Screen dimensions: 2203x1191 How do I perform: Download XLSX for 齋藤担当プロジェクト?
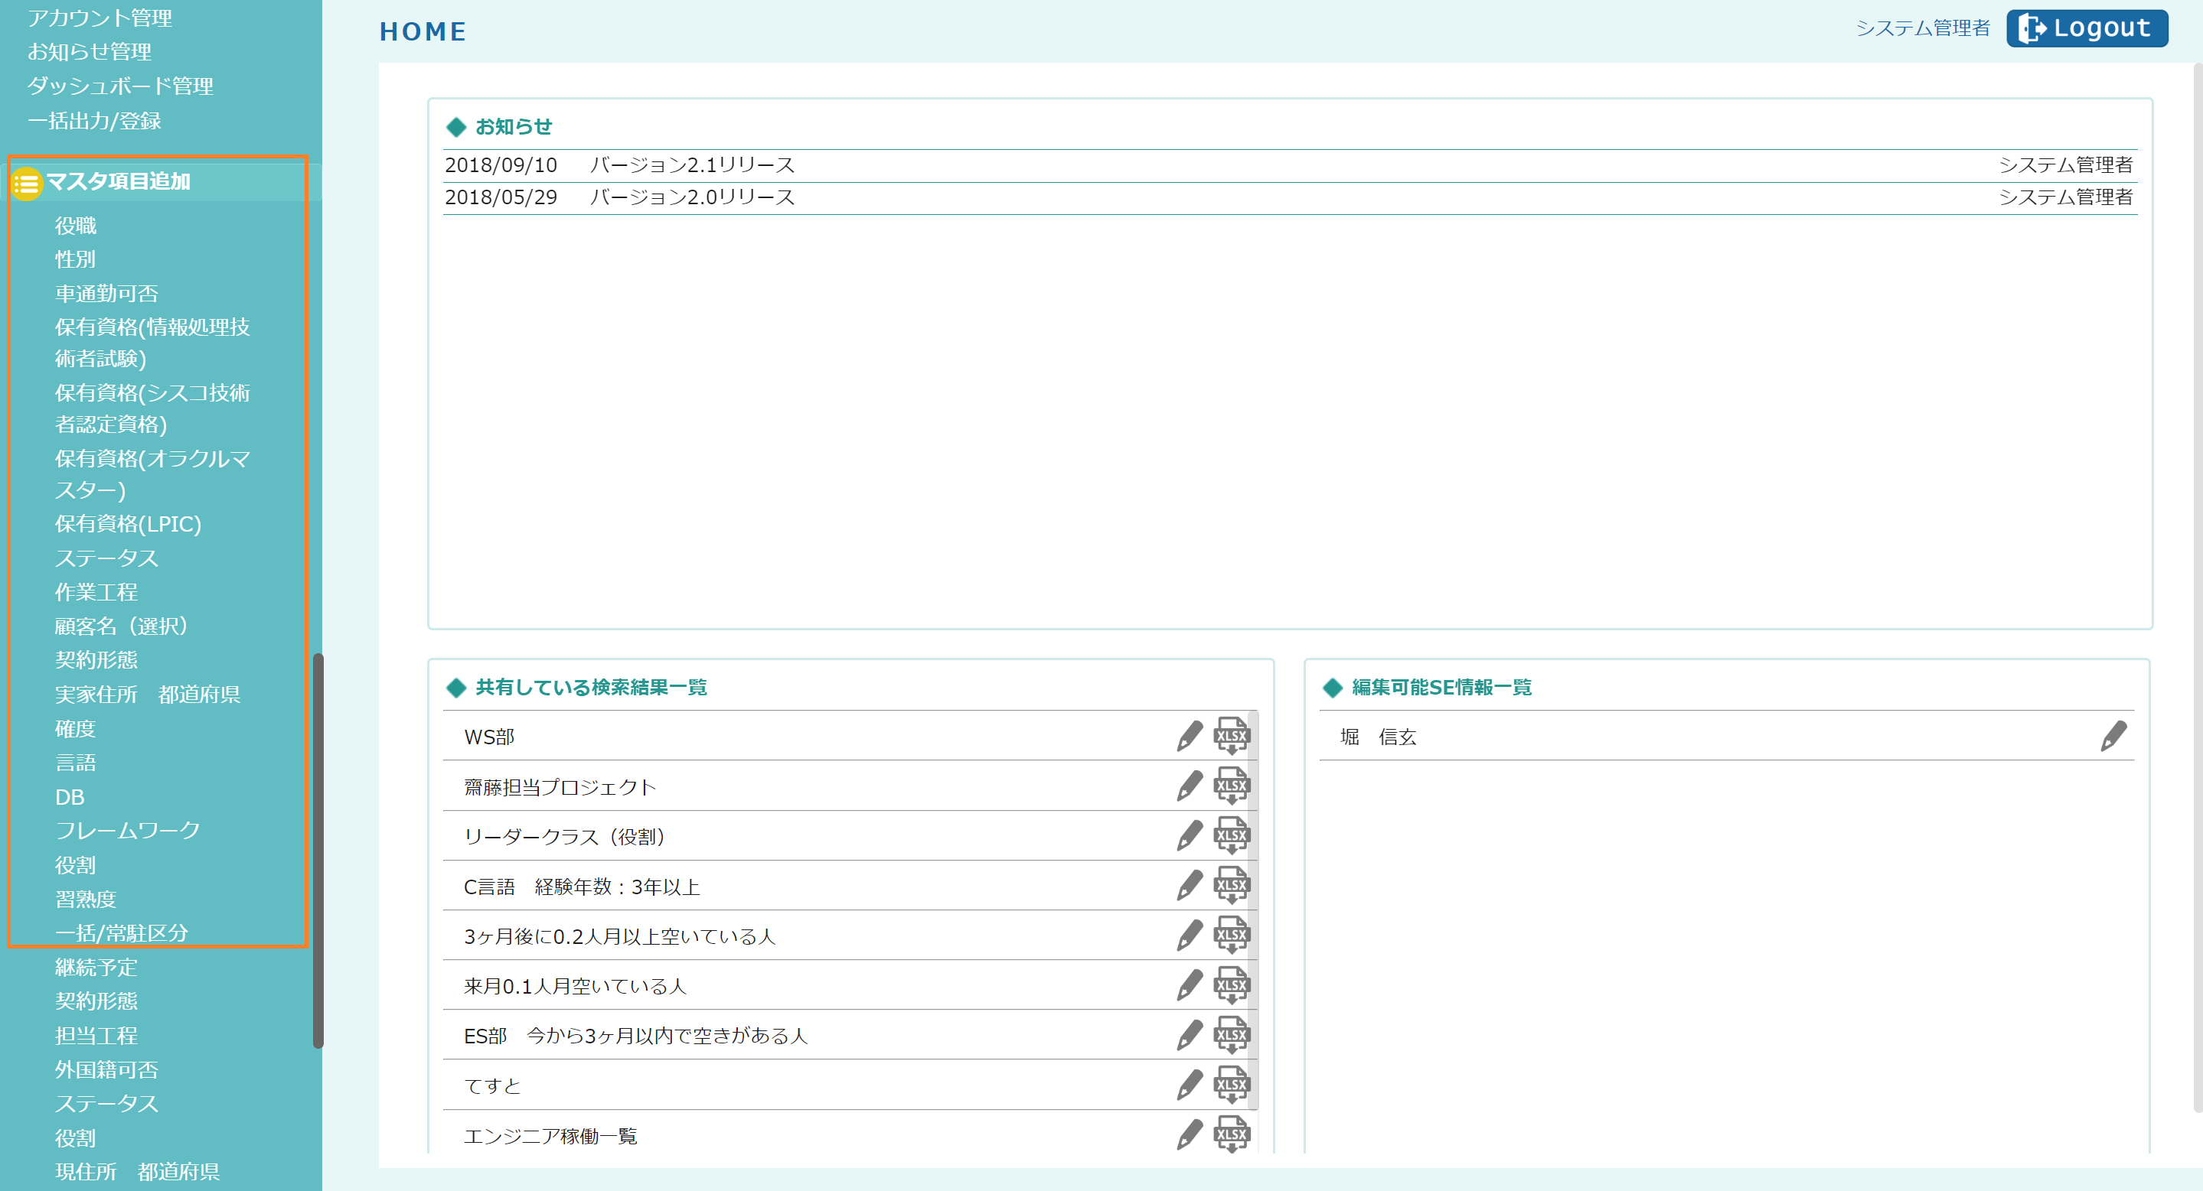click(1232, 785)
